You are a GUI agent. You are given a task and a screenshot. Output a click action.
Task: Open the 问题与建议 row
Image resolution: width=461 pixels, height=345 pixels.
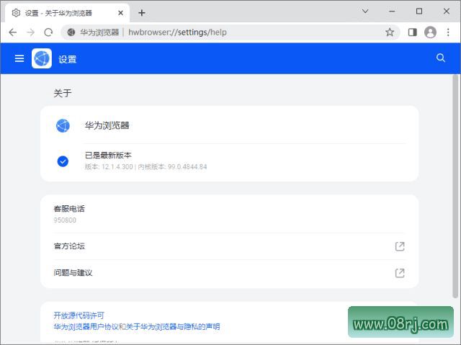pyautogui.click(x=229, y=273)
